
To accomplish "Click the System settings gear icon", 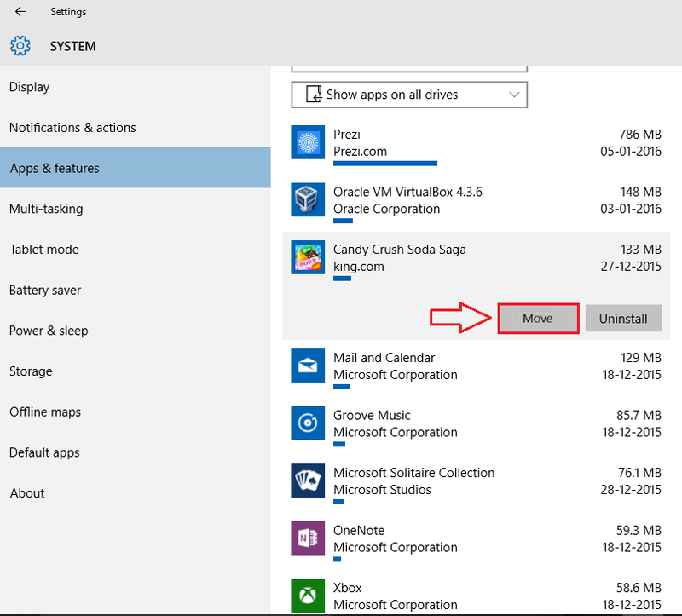I will tap(20, 46).
